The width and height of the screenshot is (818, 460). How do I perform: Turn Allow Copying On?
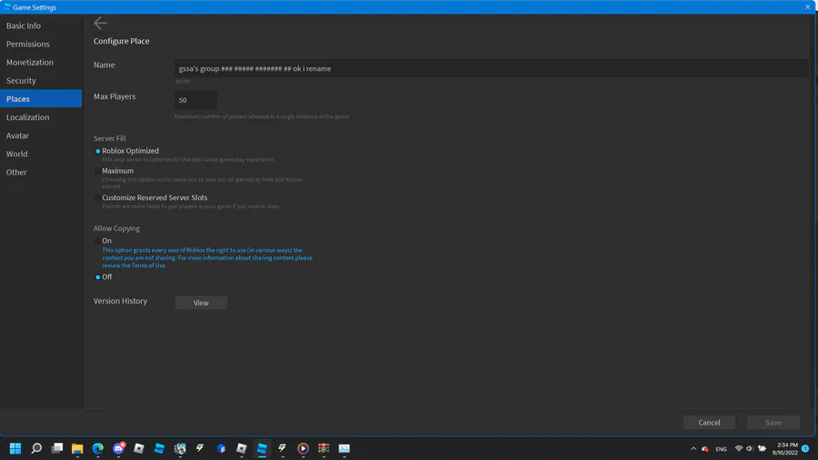[x=97, y=241]
